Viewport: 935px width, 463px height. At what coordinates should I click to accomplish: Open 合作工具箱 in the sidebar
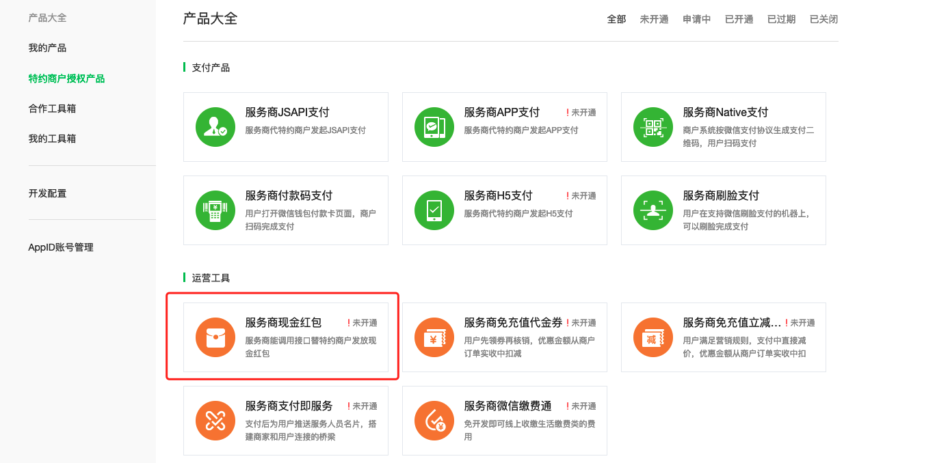[x=53, y=109]
